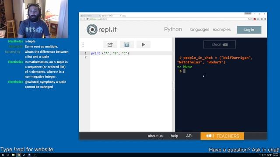Click the red adblock extension icon
280x157 pixels.
click(255, 19)
